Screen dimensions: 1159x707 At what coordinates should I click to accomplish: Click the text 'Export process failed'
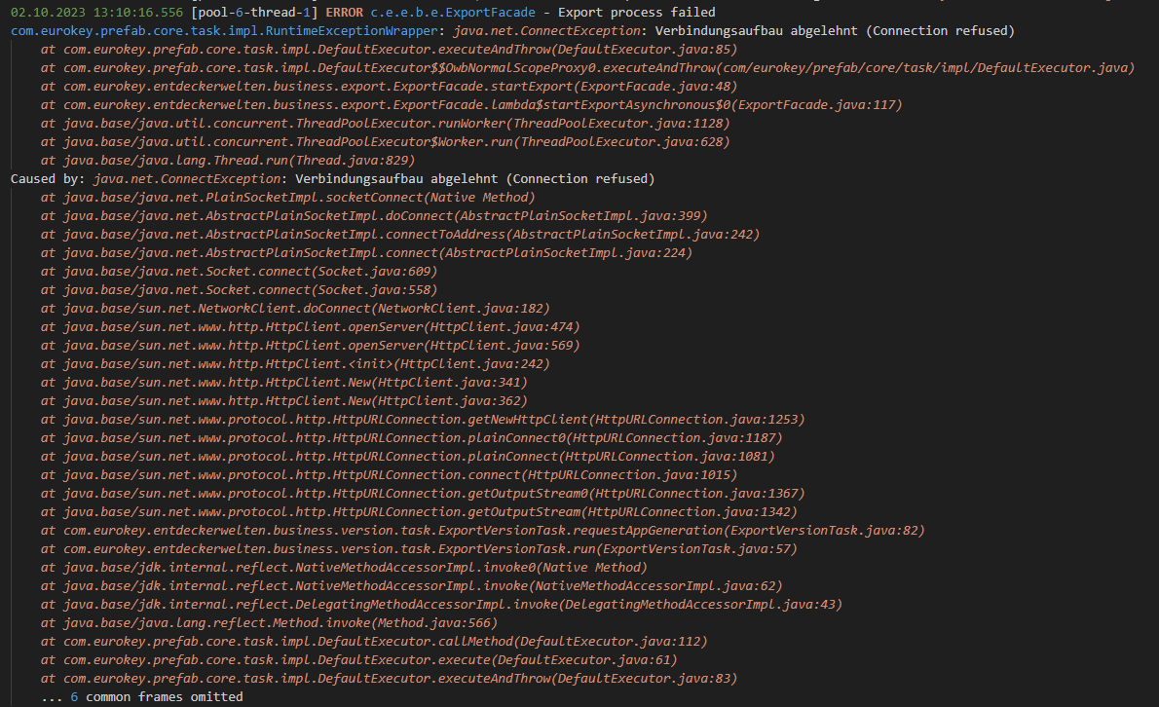(x=636, y=13)
